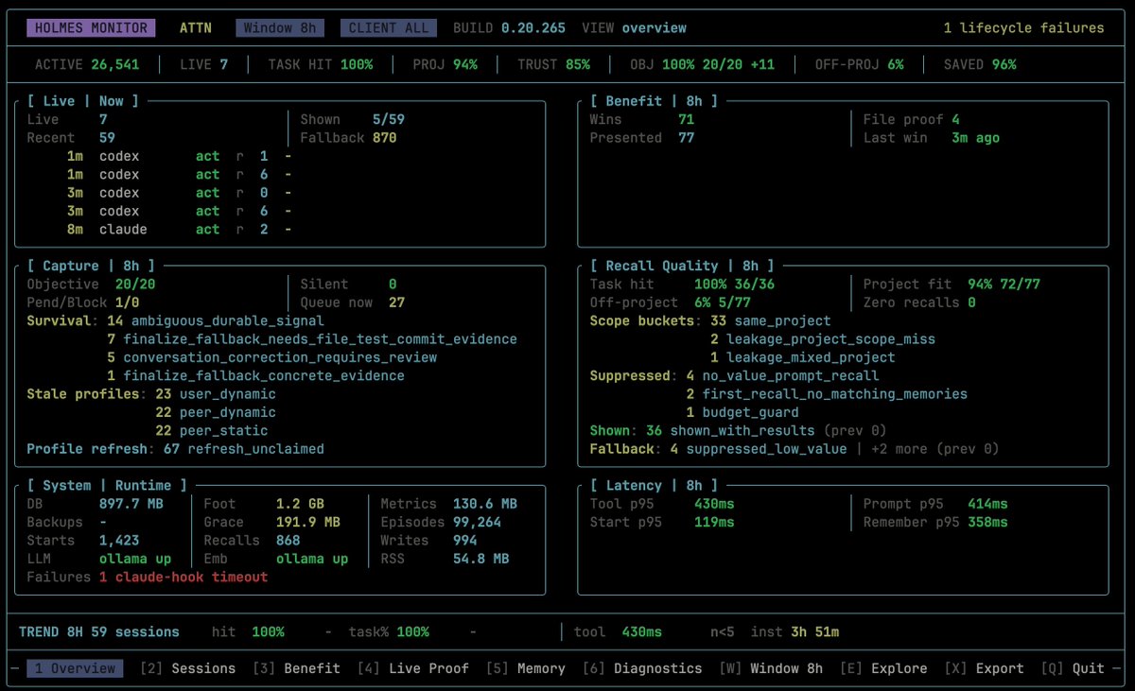The image size is (1135, 691).
Task: Click the Project fit 94% 72/77 value
Action: [x=952, y=285]
